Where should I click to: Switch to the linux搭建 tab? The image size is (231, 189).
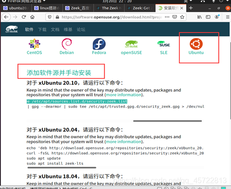tap(47, 8)
